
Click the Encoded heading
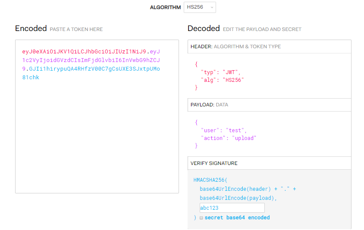coord(31,28)
